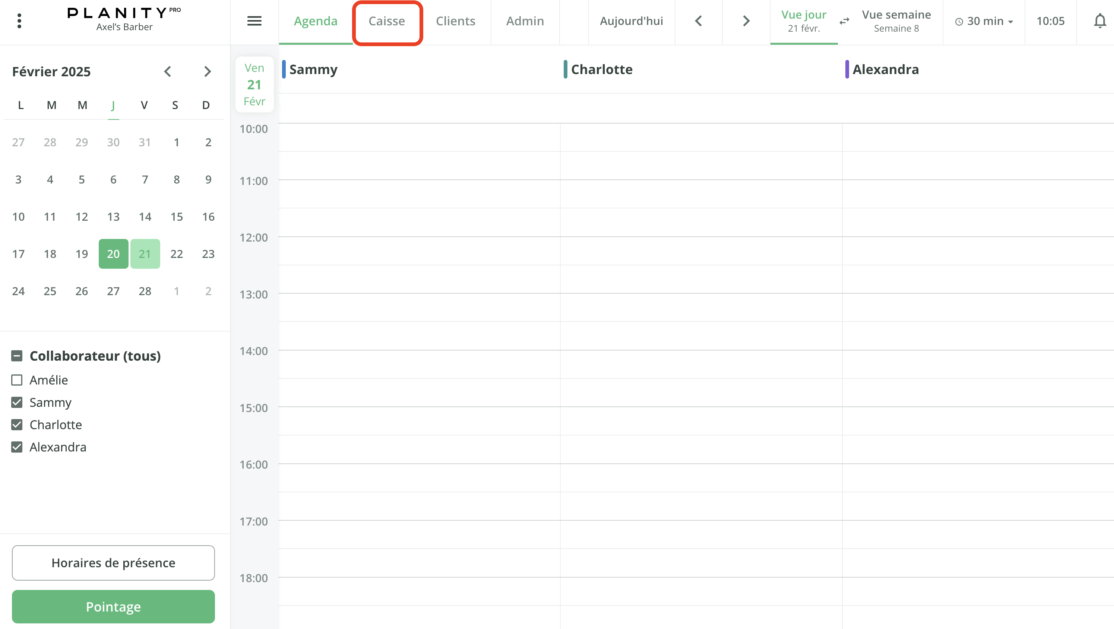Toggle the Collaborateur (tous) checkbox
The width and height of the screenshot is (1114, 629).
[x=17, y=356]
